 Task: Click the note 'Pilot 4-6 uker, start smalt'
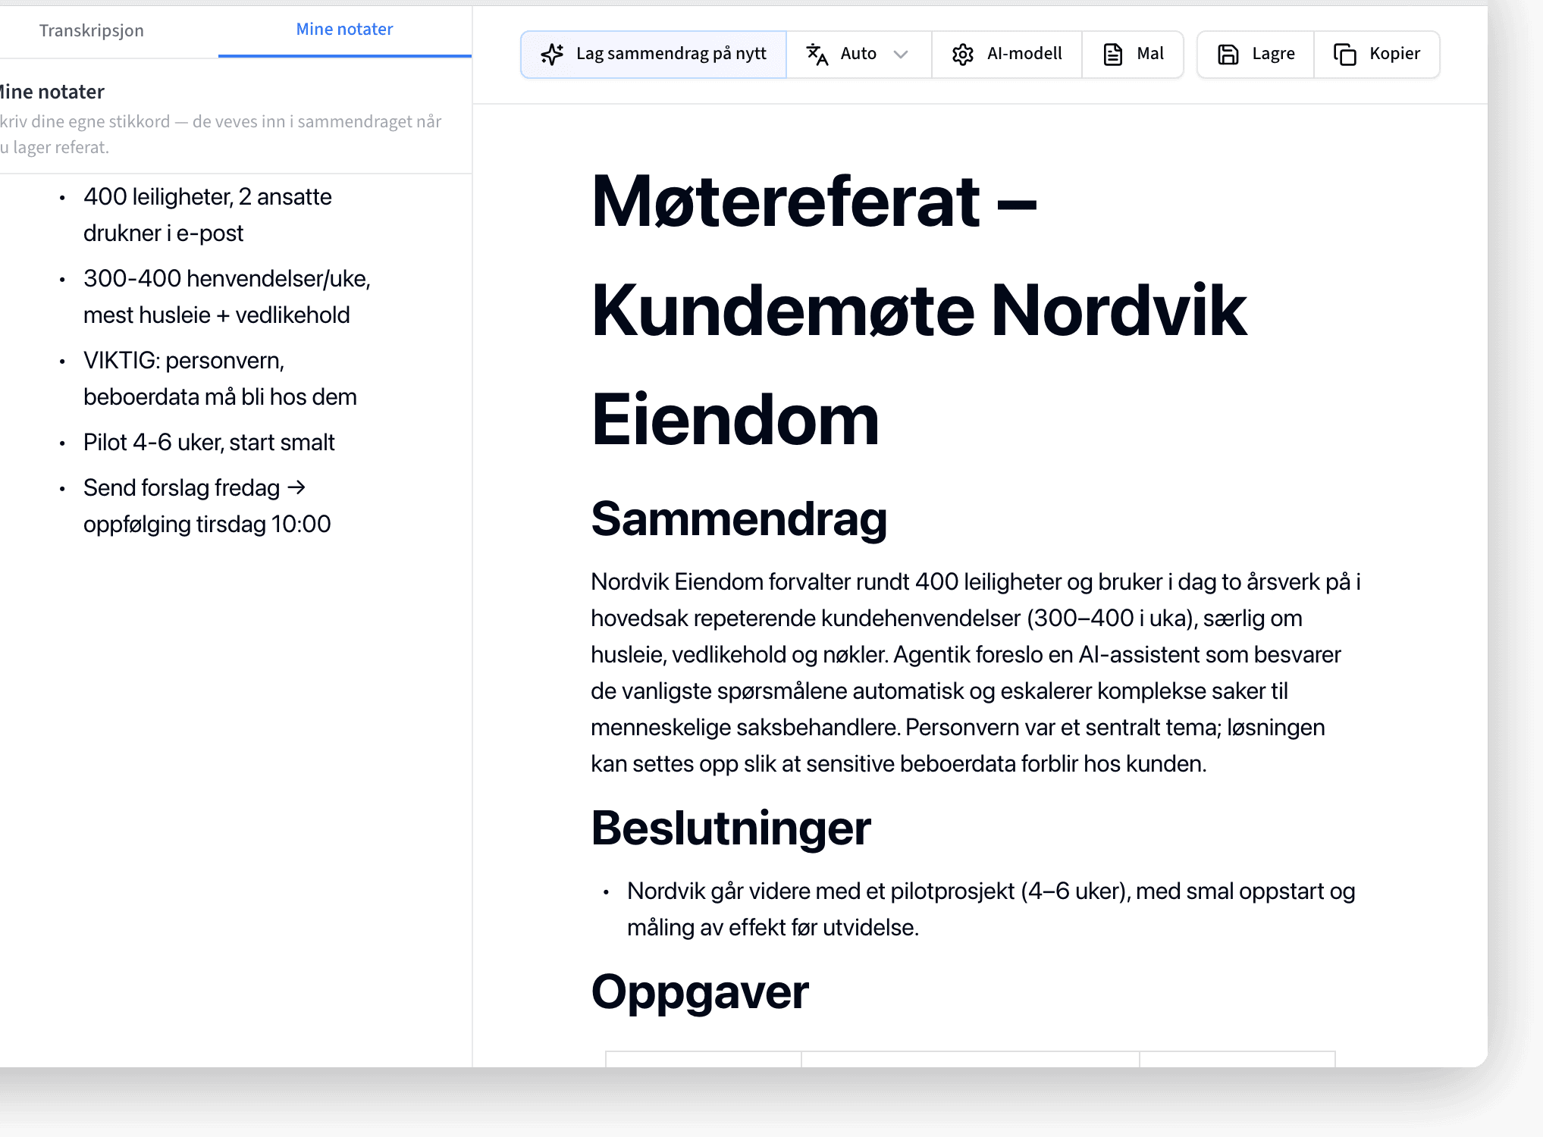pos(209,442)
